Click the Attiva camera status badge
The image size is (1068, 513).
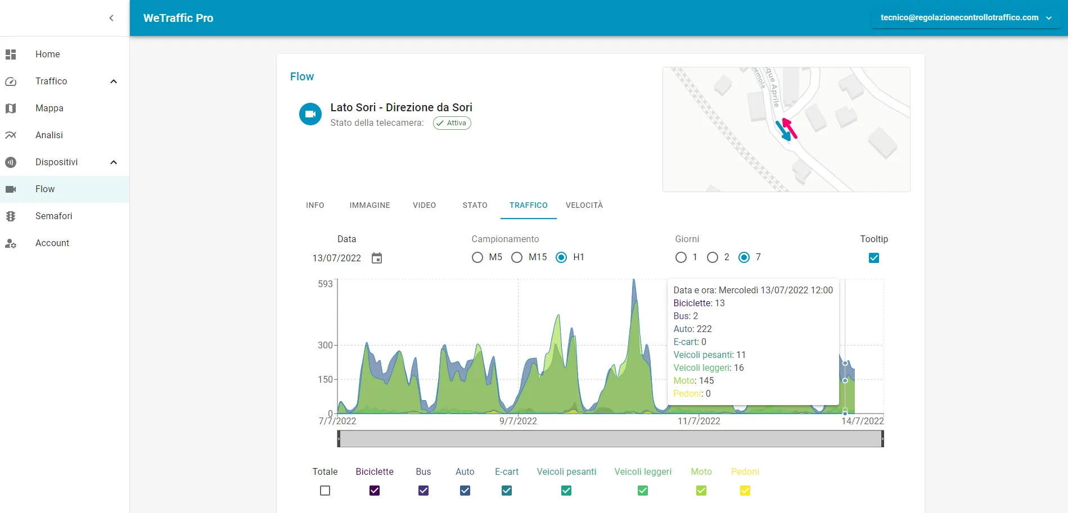pos(452,122)
